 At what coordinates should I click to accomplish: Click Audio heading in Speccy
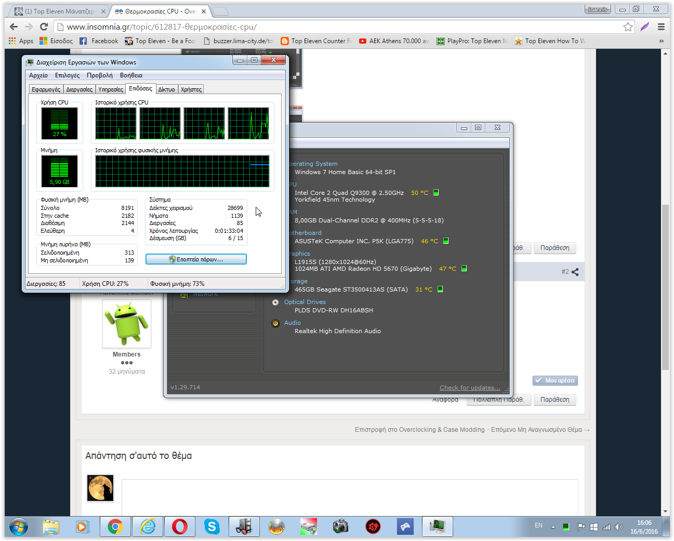tap(293, 323)
